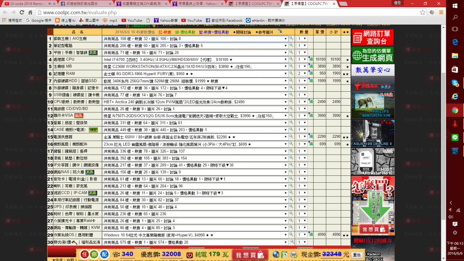Click the magnifier icon in the 電源供應器 row

point(291,137)
